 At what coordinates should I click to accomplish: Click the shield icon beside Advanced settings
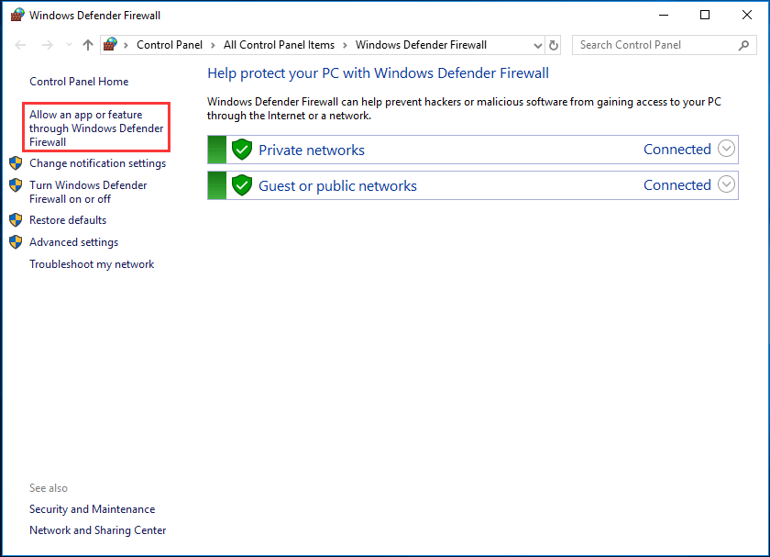(15, 241)
